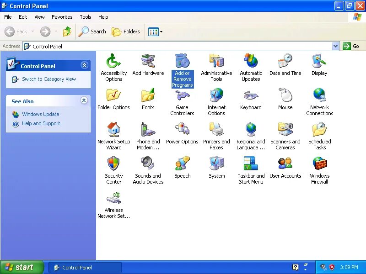Expand the Address bar dropdown arrow
The image size is (366, 274).
pyautogui.click(x=335, y=46)
